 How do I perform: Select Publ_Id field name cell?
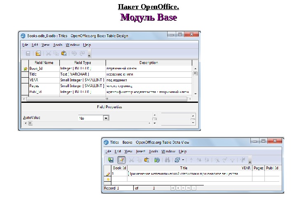pos(44,92)
